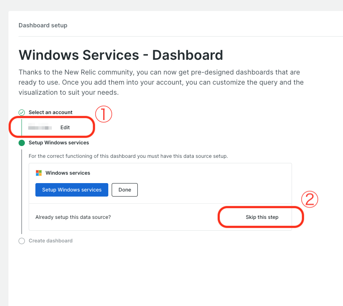Click the Already setup this data source? text
This screenshot has height=306, width=343.
coord(73,217)
